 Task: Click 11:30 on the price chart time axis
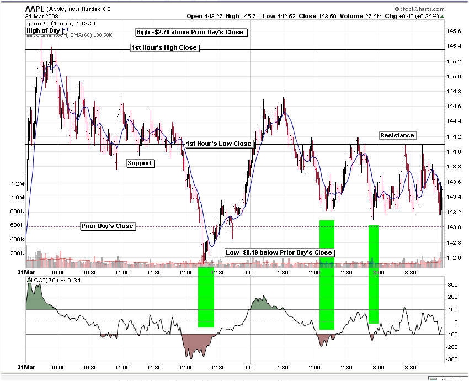[x=154, y=273]
